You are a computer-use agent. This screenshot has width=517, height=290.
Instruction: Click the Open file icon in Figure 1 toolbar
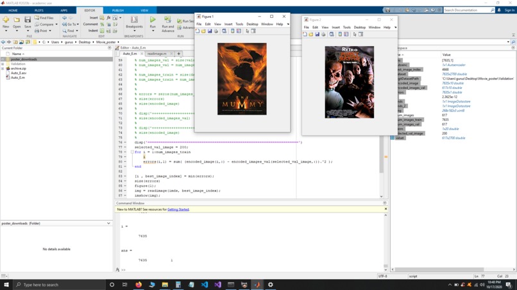point(203,31)
